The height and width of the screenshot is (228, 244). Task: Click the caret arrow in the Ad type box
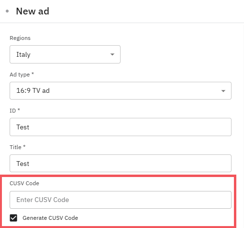coord(223,91)
